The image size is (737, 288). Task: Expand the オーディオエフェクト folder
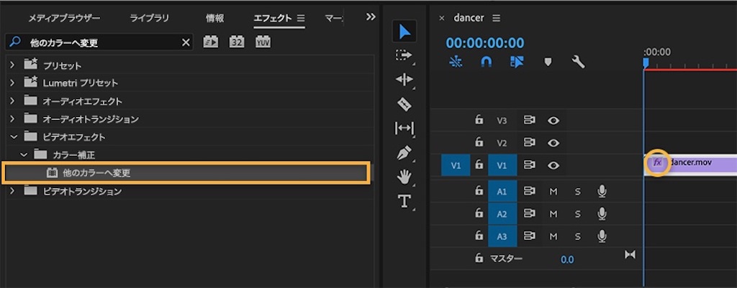tap(13, 101)
